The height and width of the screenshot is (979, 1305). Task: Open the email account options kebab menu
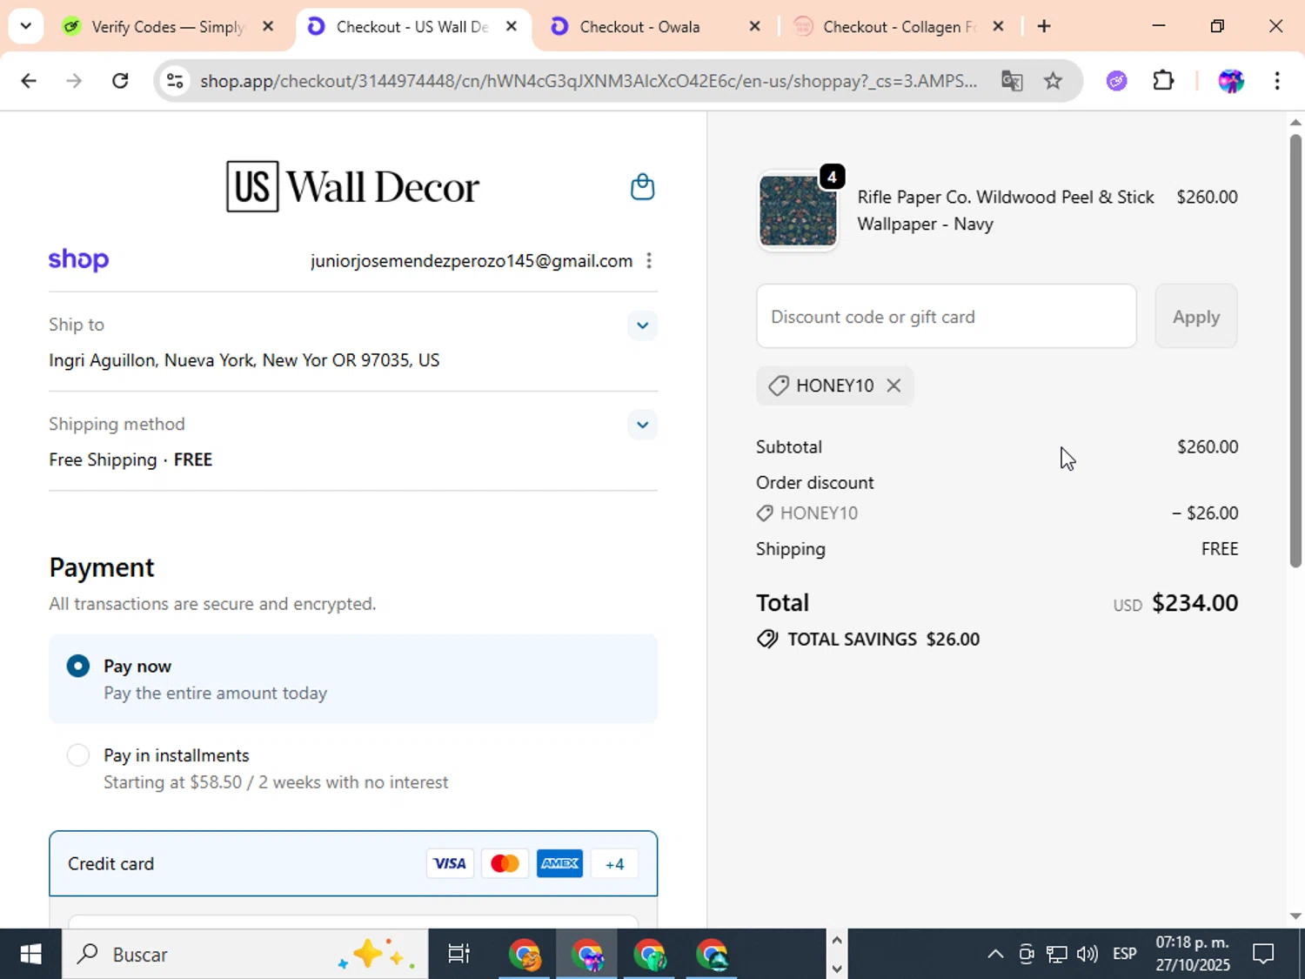[649, 261]
